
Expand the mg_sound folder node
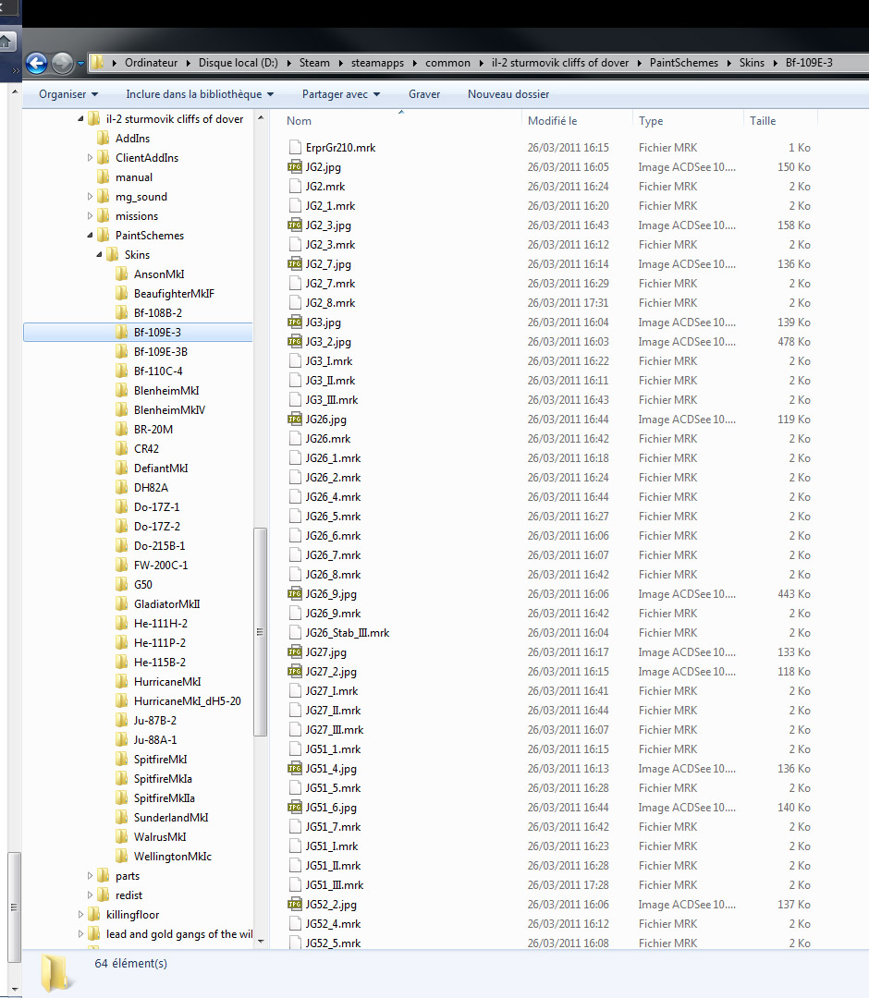point(90,197)
